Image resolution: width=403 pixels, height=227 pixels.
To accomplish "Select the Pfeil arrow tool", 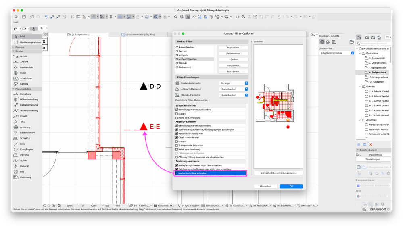I will 27,36.
